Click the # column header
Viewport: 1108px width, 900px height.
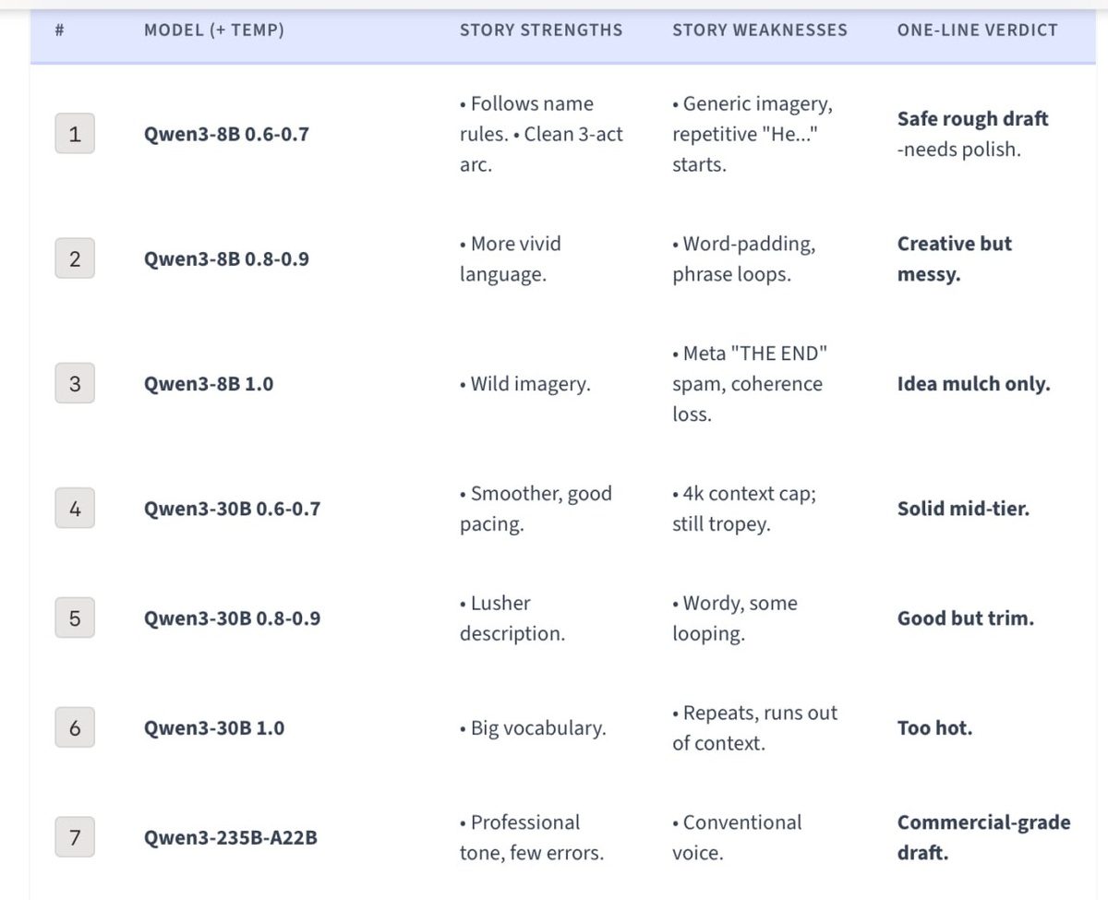pos(59,30)
